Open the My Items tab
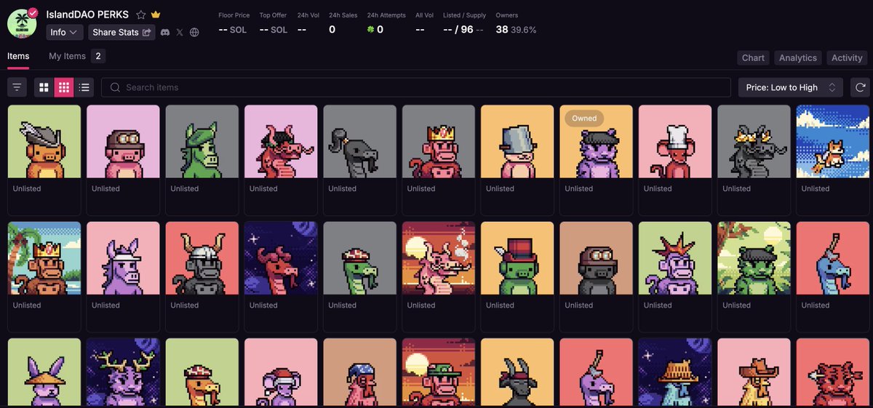The image size is (873, 408). 76,56
